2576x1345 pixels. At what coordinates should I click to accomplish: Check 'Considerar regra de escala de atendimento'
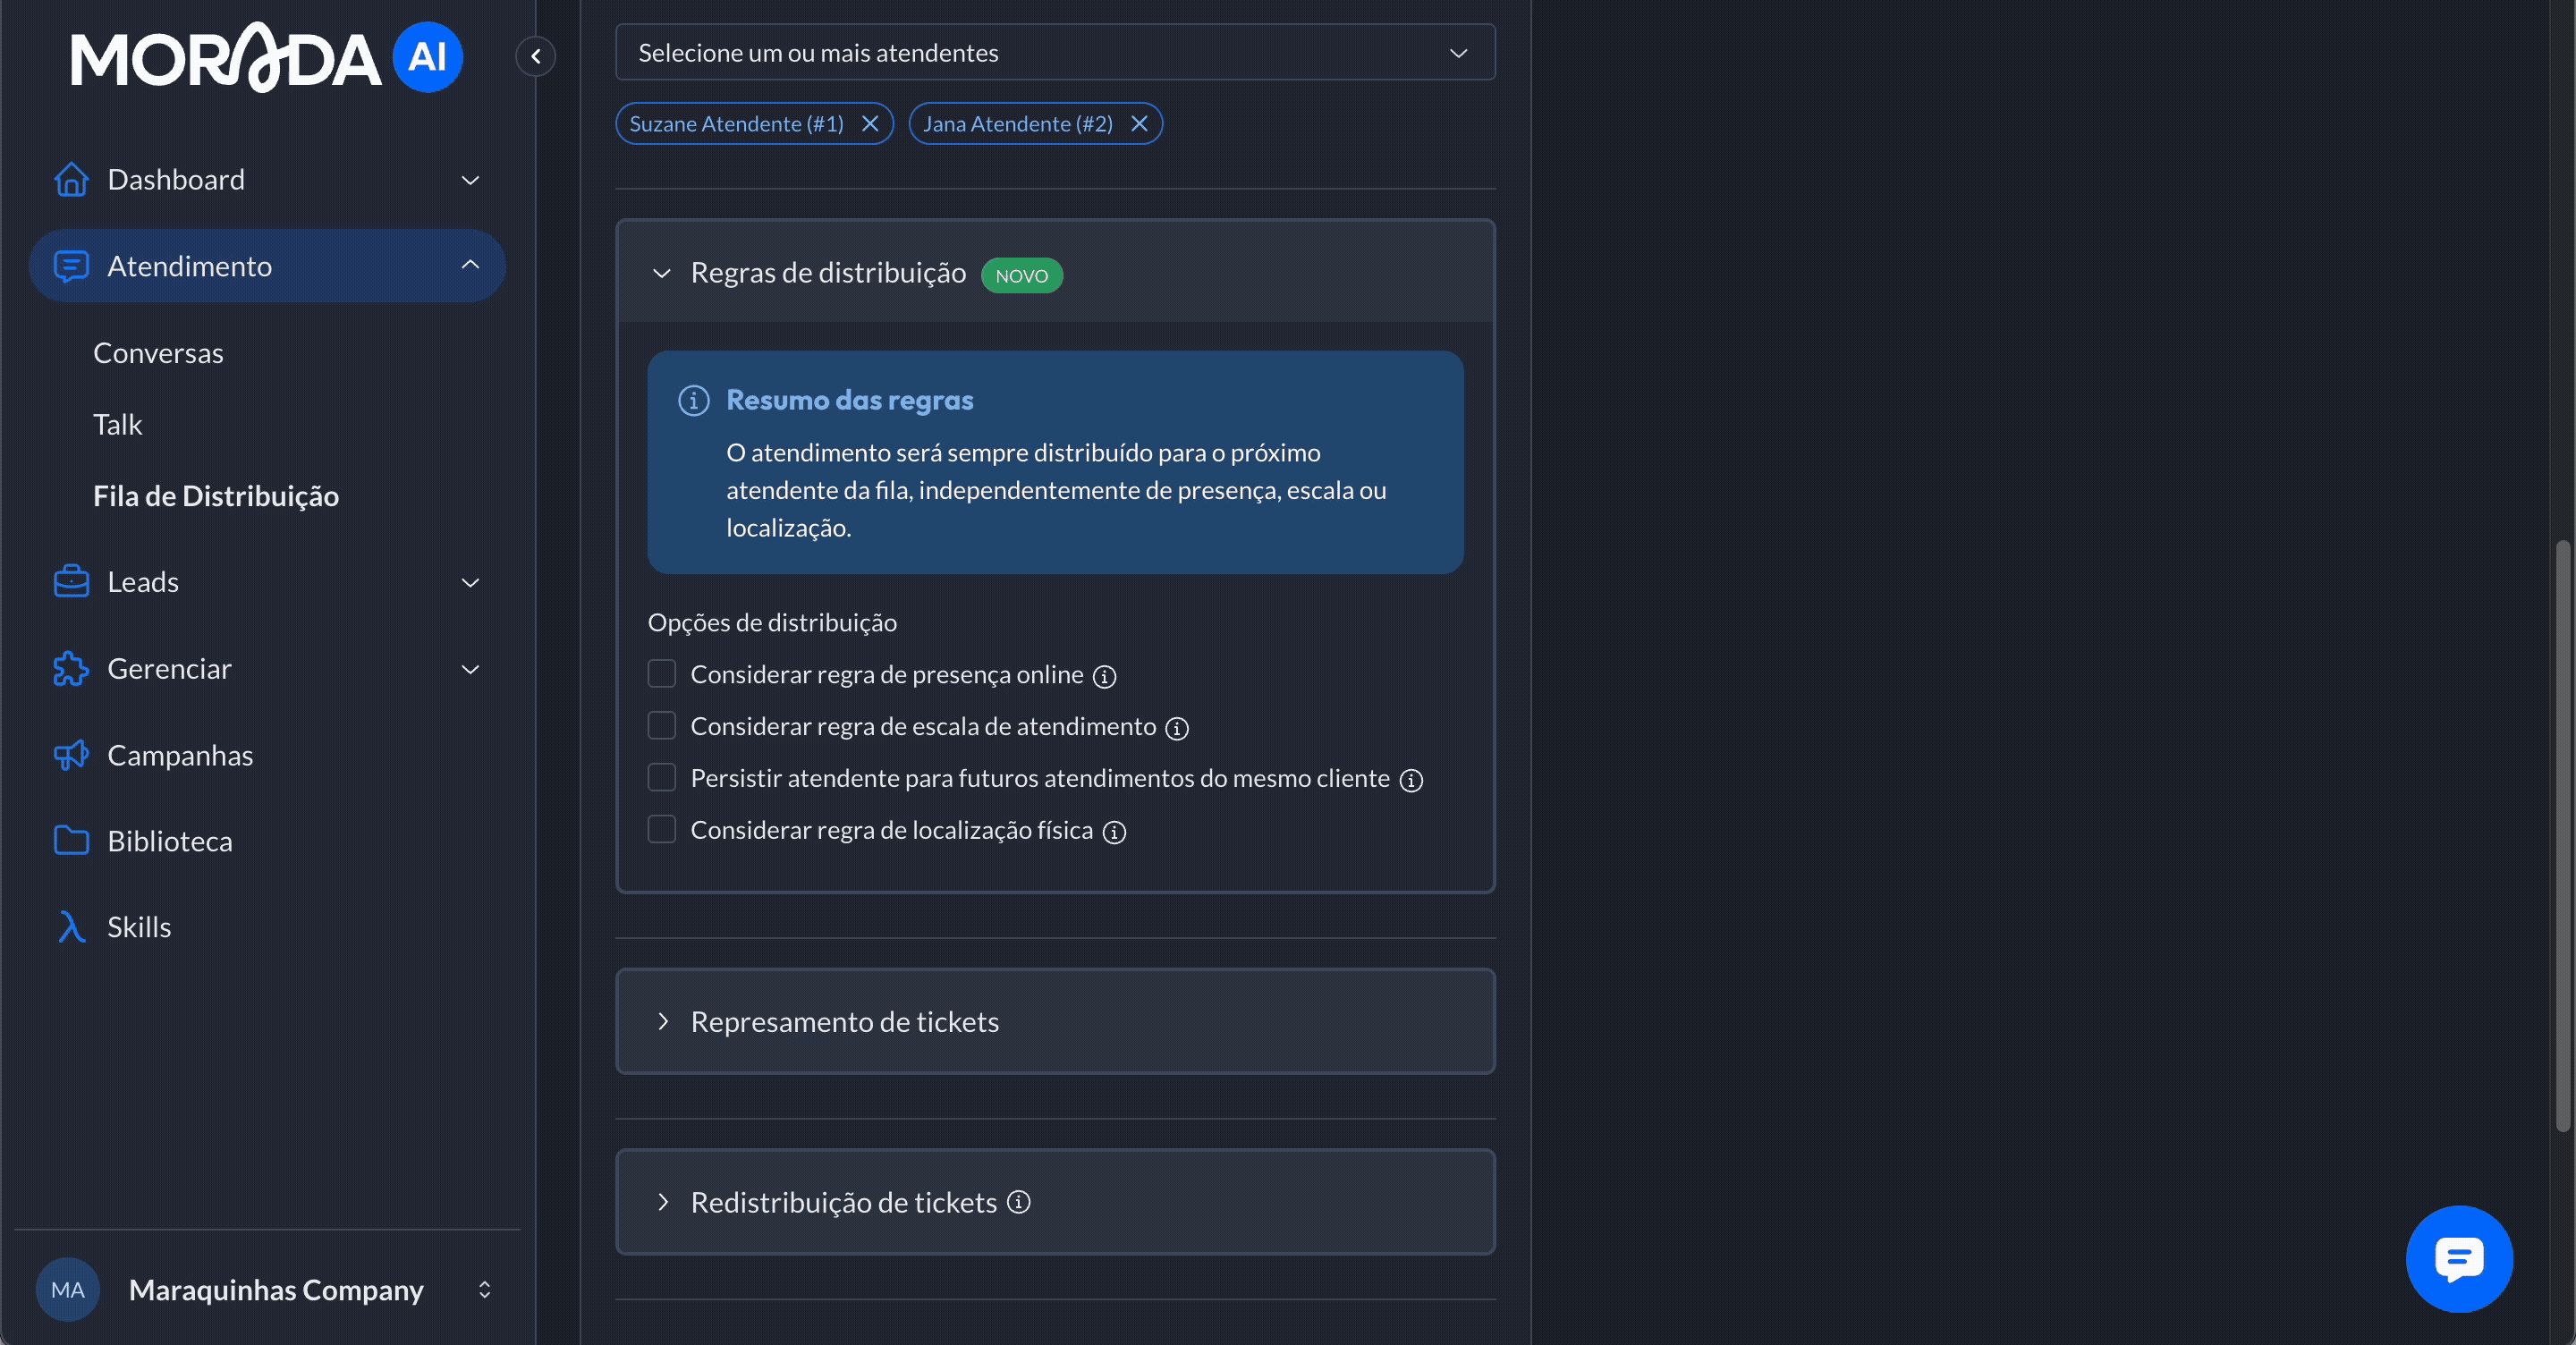662,725
